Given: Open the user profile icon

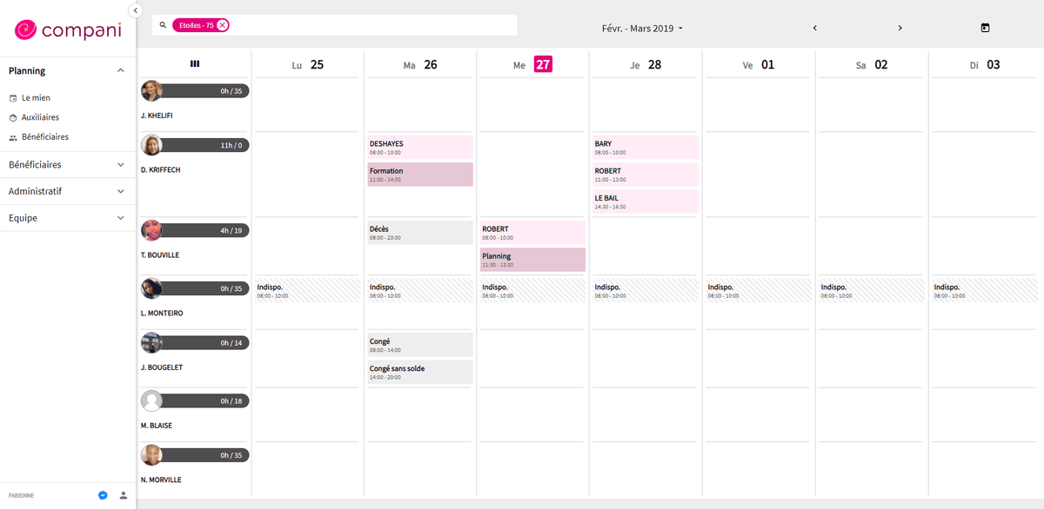Looking at the screenshot, I should tap(123, 495).
